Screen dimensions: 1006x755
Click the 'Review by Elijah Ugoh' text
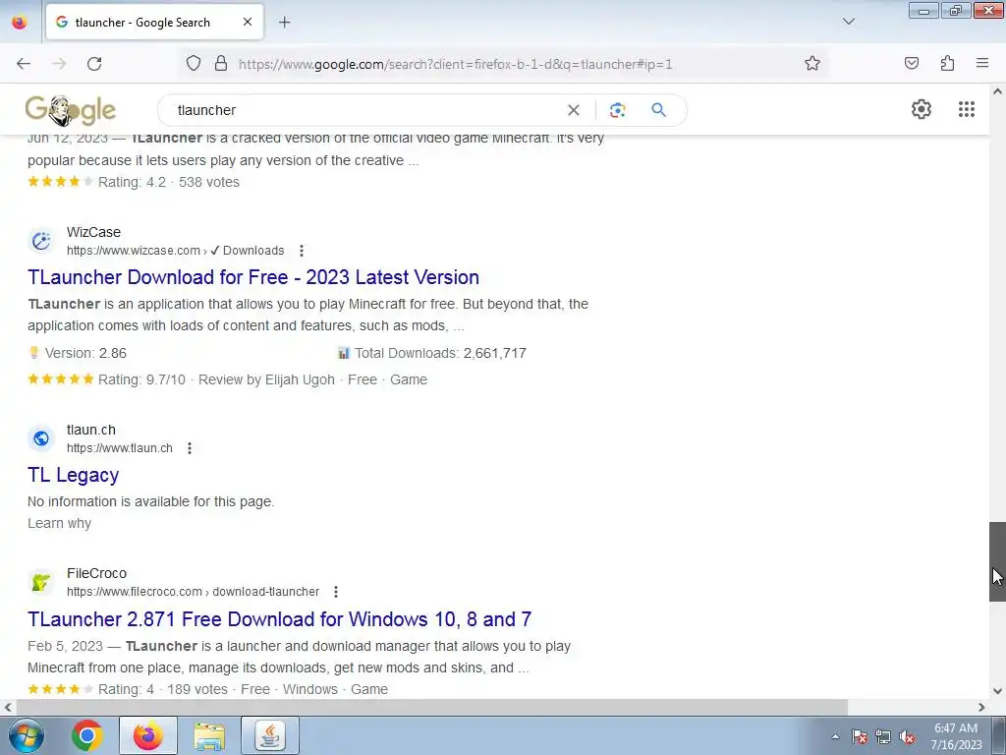266,380
